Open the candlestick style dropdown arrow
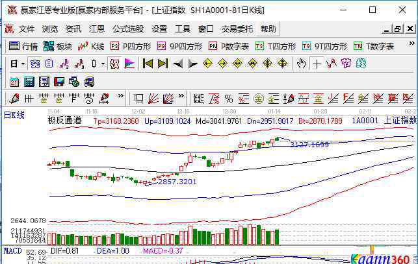The width and height of the screenshot is (418, 264). pos(103,64)
